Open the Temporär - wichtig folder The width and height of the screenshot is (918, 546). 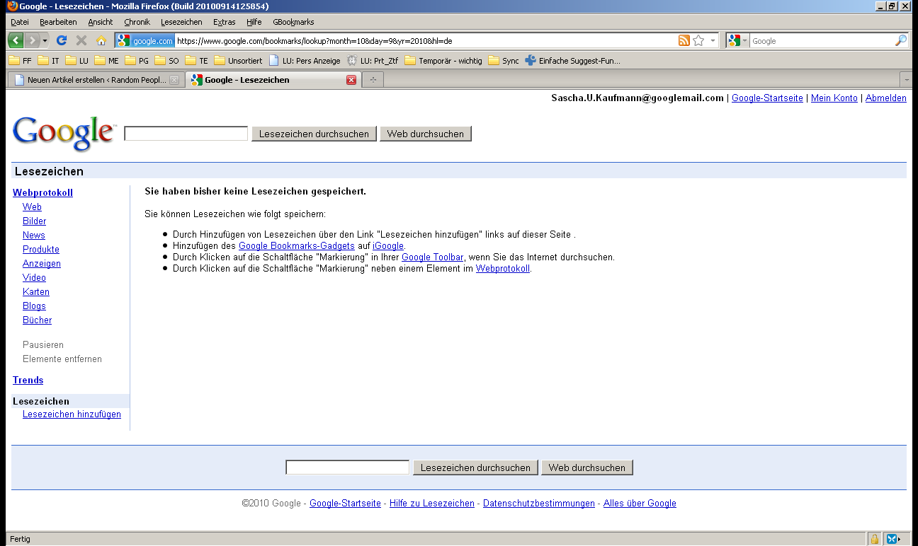click(x=443, y=61)
